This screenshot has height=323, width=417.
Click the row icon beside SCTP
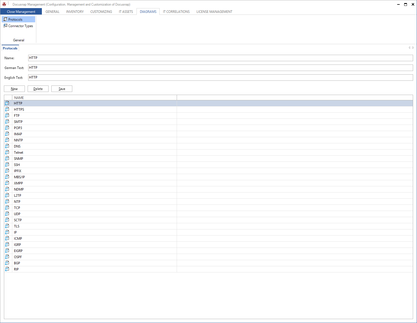7,220
